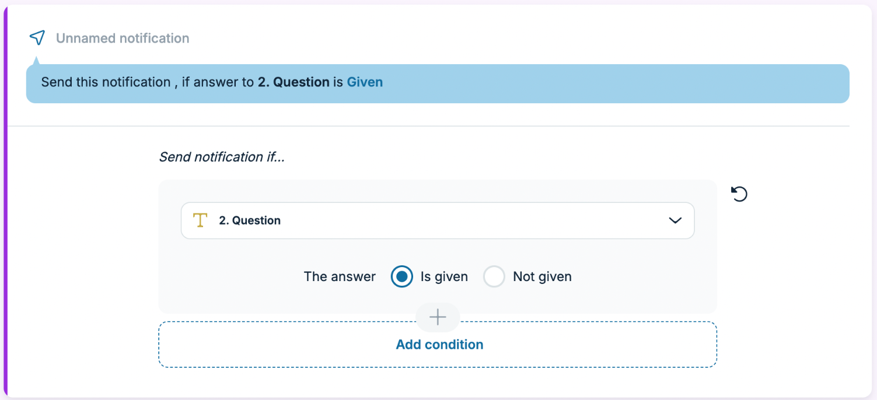The height and width of the screenshot is (400, 877).
Task: Click the paper plane notification icon
Action: (37, 38)
